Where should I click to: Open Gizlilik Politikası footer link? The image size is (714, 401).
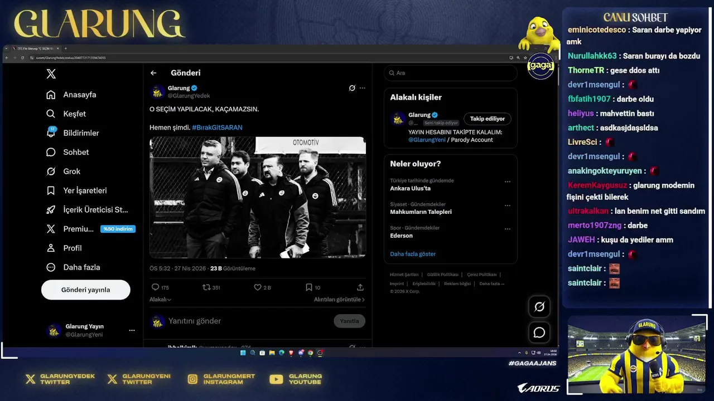click(x=443, y=275)
